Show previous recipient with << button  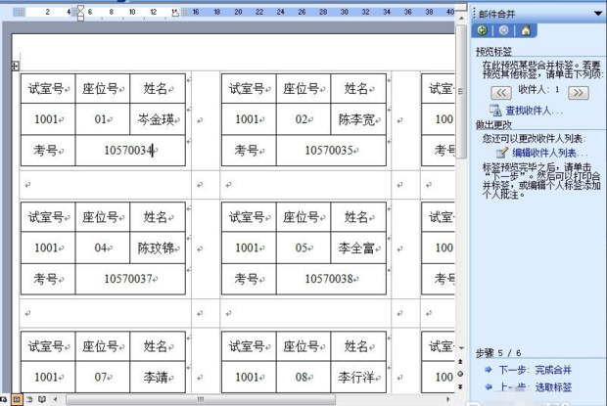(501, 93)
